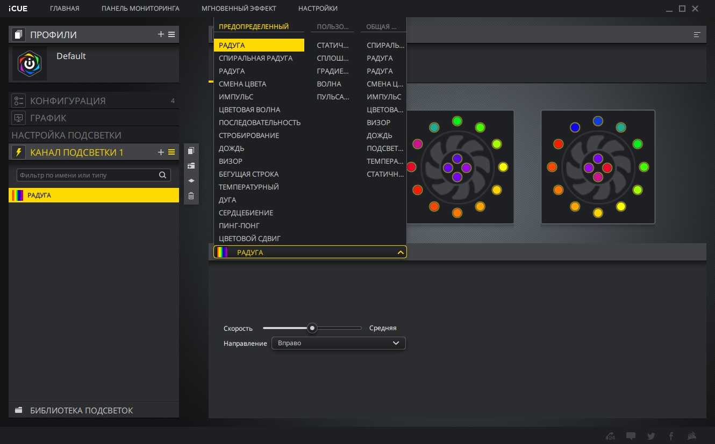Click the magnifier icon in filter box
This screenshot has height=444, width=715.
pyautogui.click(x=162, y=175)
